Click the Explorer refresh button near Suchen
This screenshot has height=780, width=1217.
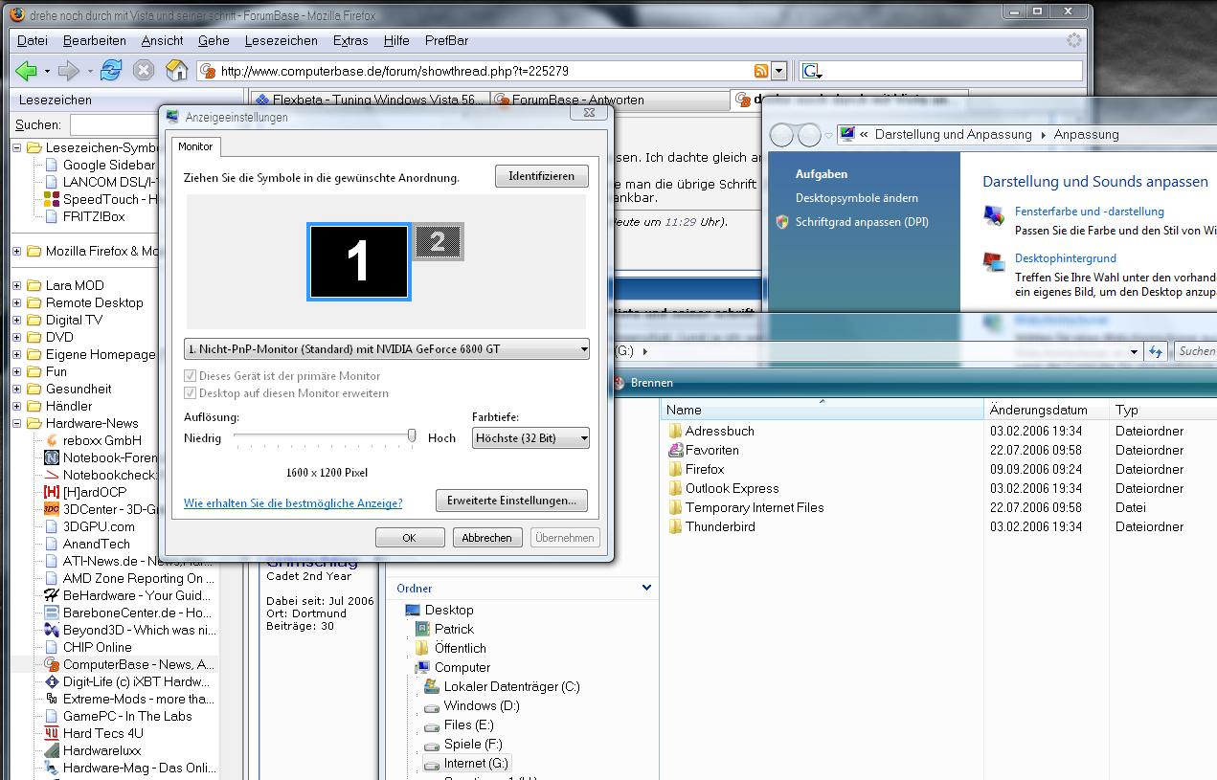click(x=1156, y=351)
